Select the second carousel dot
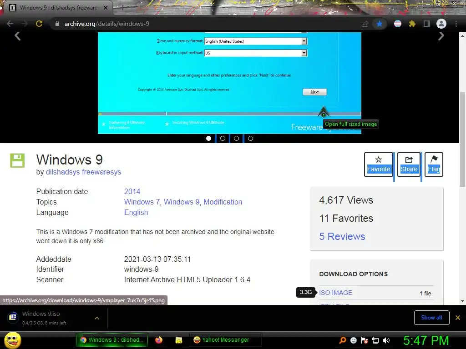 click(x=223, y=138)
